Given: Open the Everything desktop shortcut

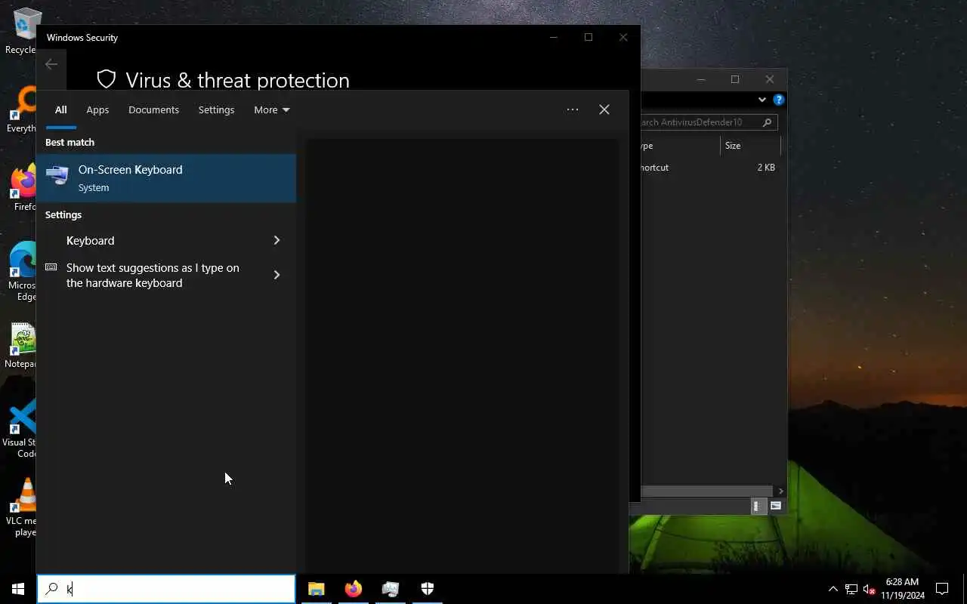Looking at the screenshot, I should [21, 109].
